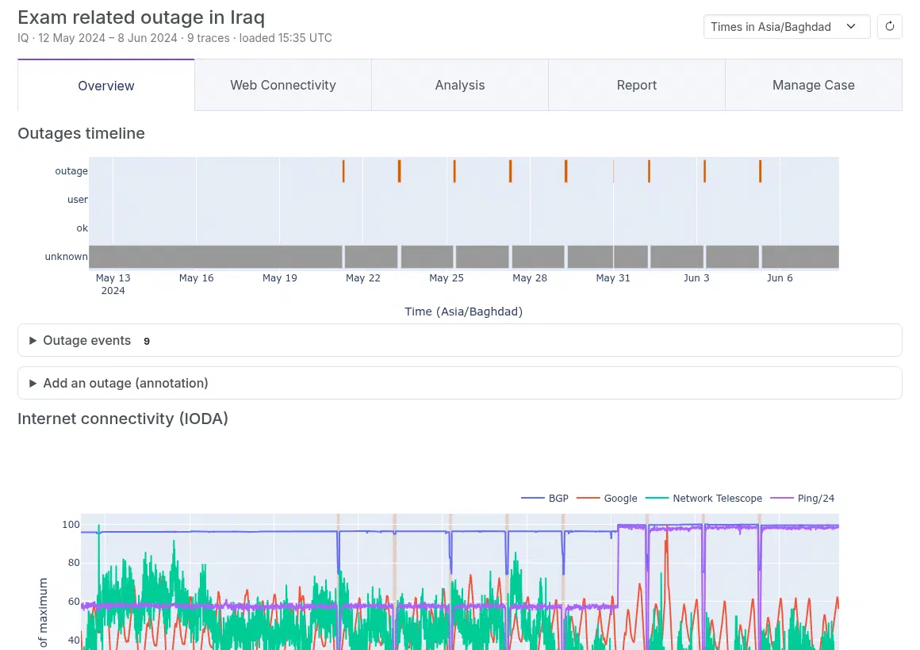The width and height of the screenshot is (920, 650).
Task: Open the Manage Case tab
Action: coord(813,85)
